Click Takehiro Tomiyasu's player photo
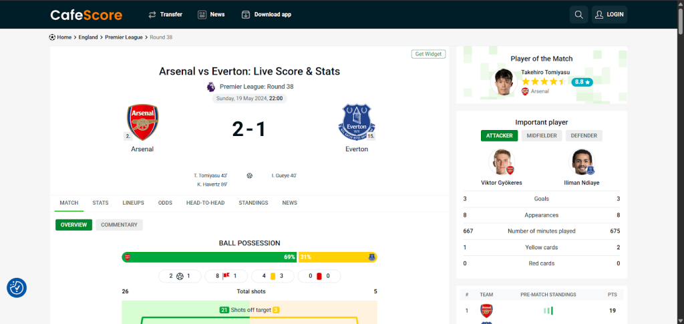 (x=504, y=82)
